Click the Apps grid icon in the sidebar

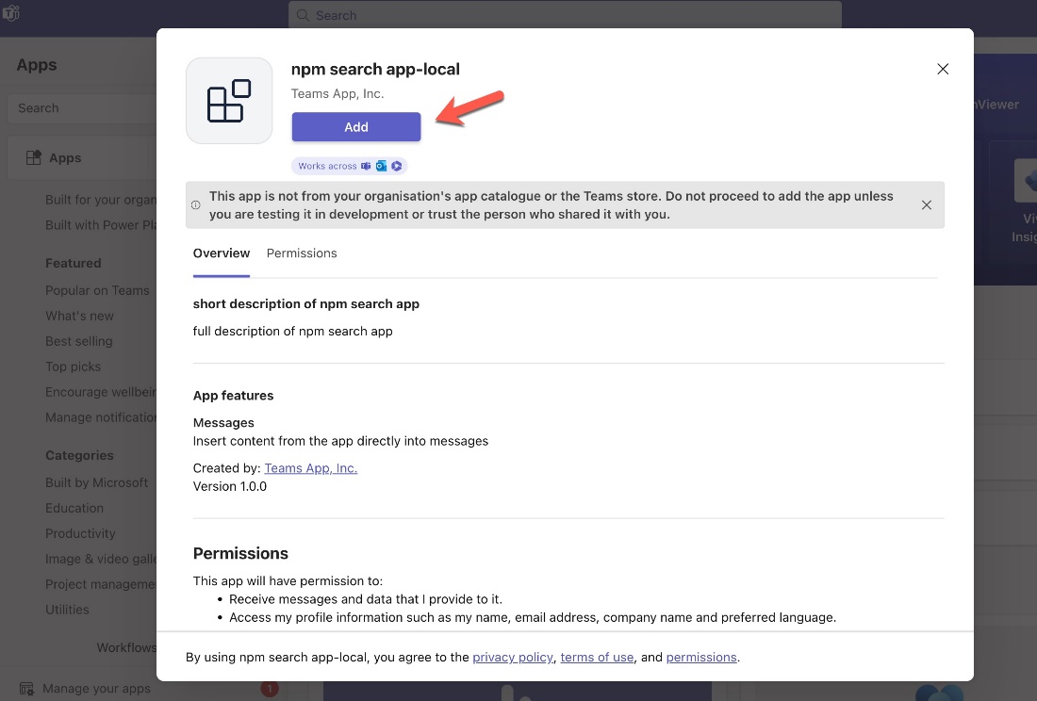pos(34,157)
